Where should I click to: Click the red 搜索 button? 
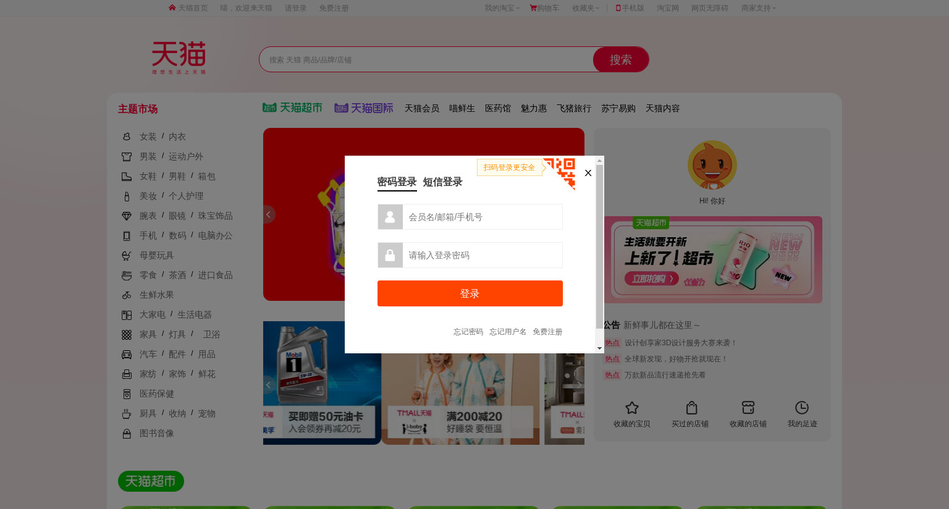pos(621,60)
